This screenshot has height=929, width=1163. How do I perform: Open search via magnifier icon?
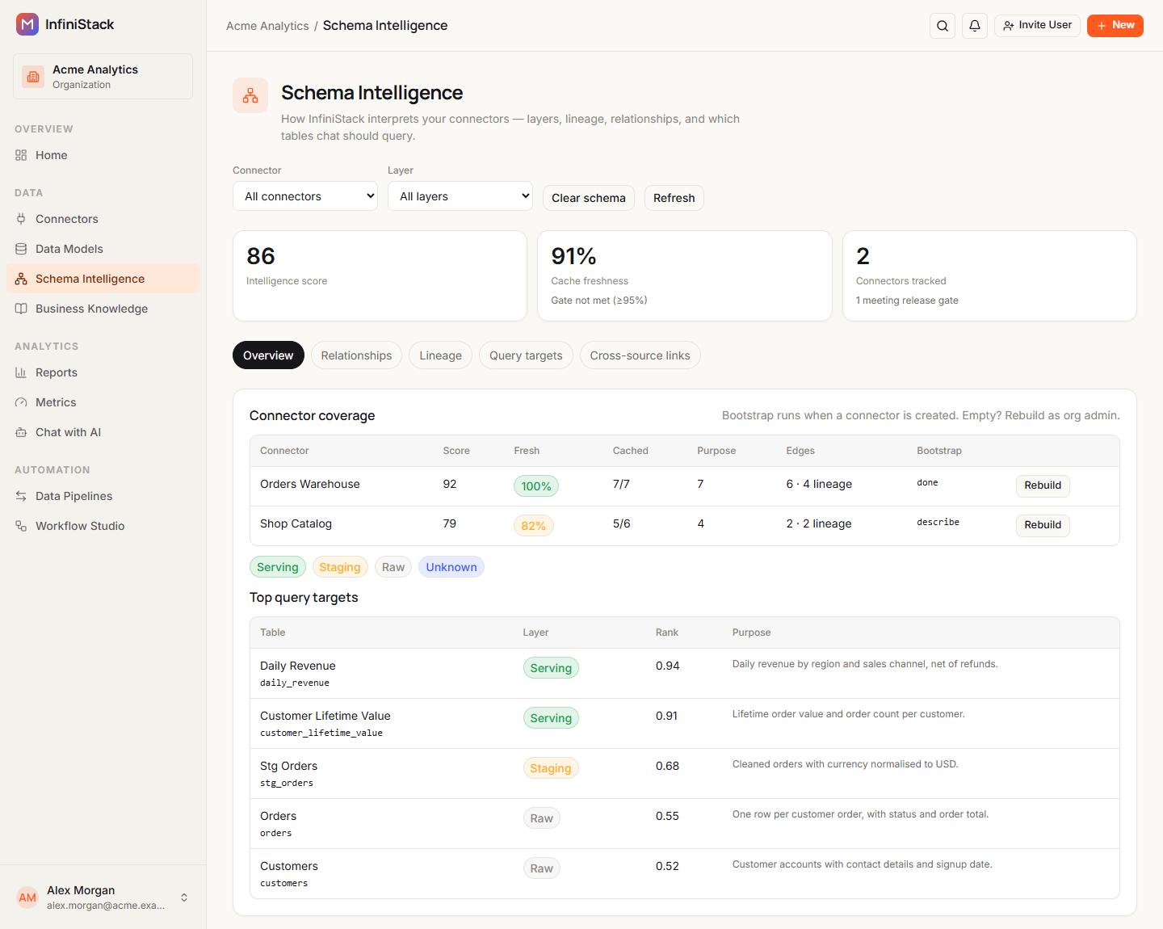click(x=943, y=26)
